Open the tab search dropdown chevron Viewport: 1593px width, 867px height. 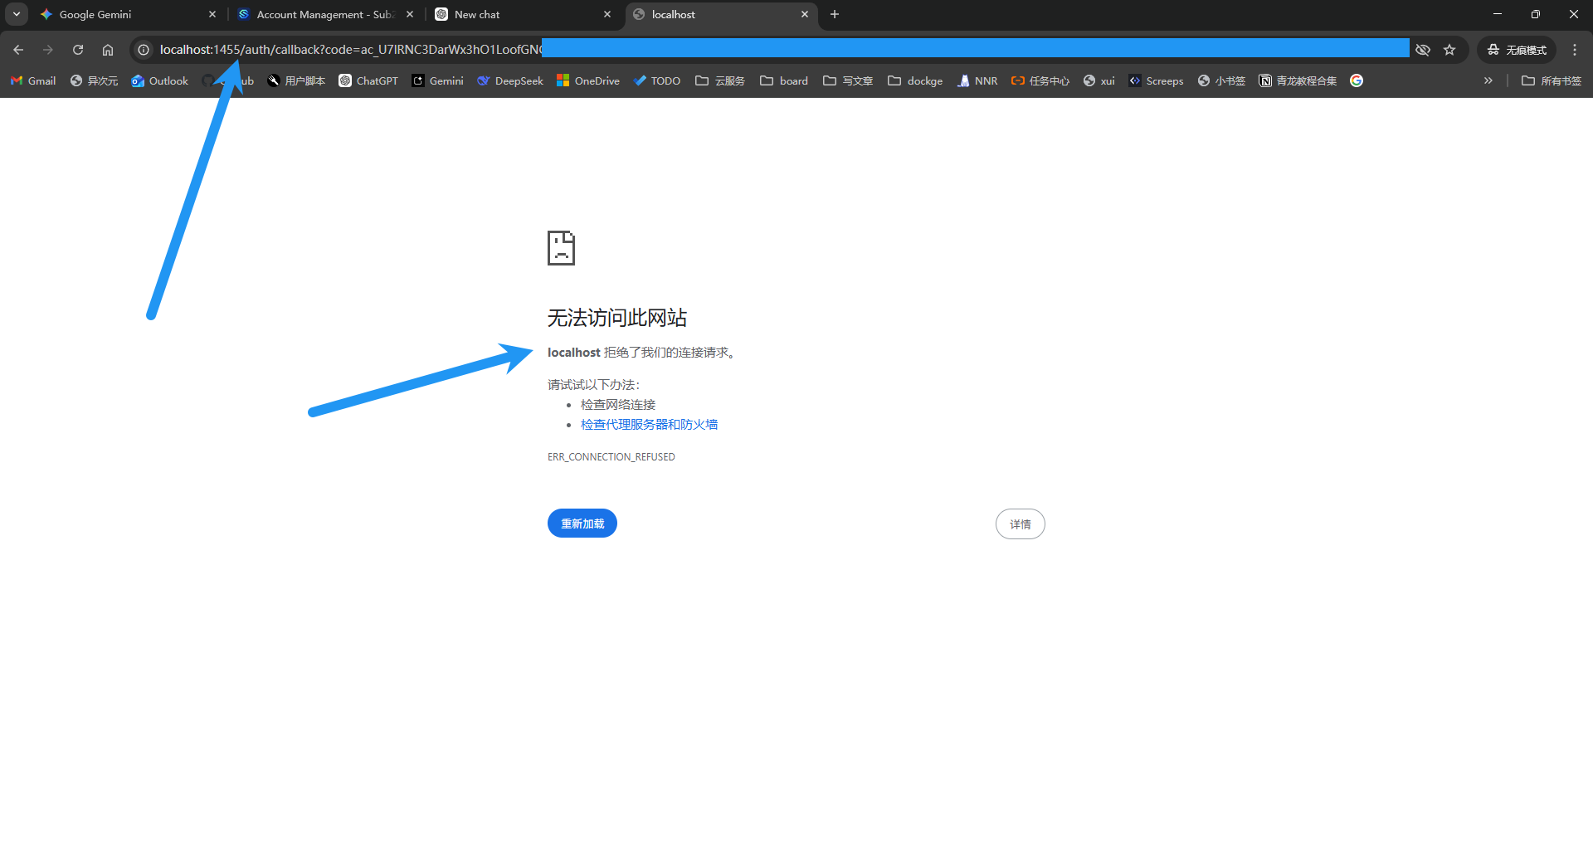[x=17, y=14]
